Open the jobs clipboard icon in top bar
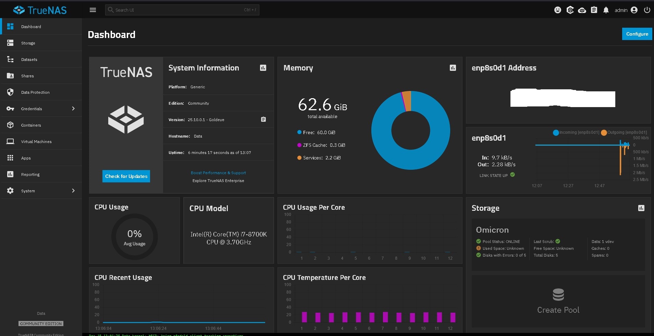This screenshot has height=336, width=654. click(x=594, y=10)
